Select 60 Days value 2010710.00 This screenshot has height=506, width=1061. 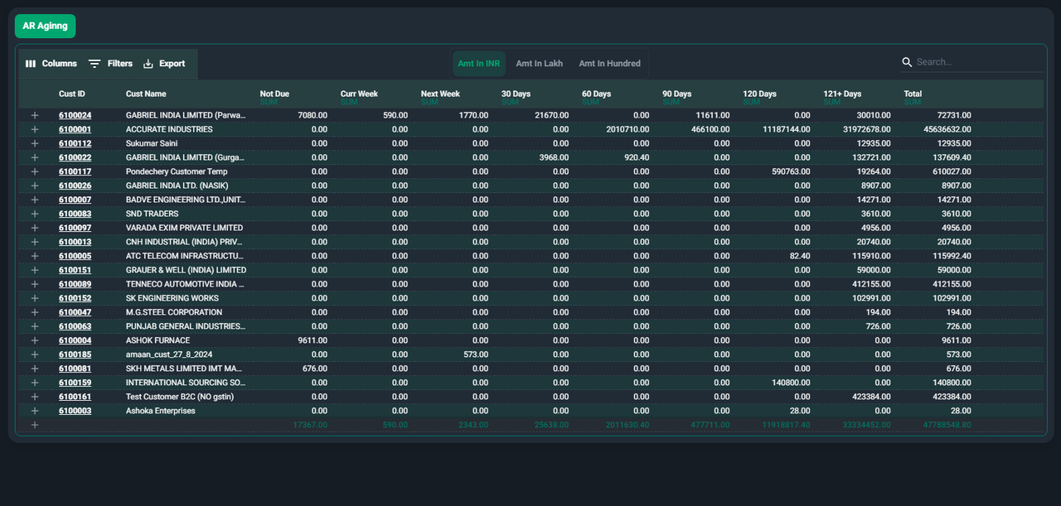coord(627,129)
